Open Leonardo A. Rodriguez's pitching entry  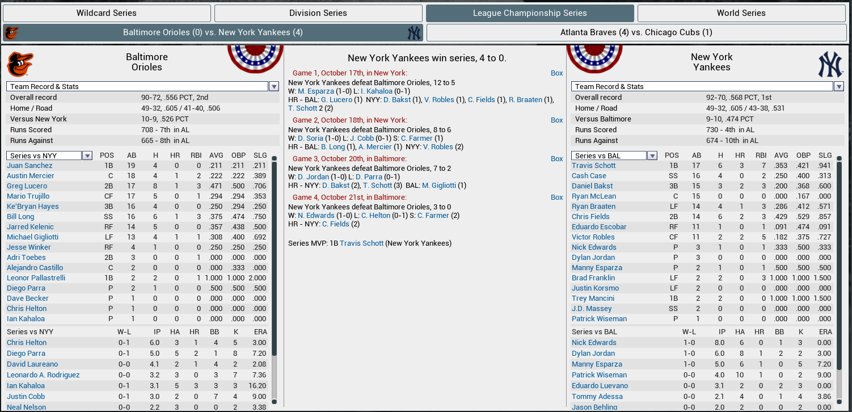(x=43, y=375)
